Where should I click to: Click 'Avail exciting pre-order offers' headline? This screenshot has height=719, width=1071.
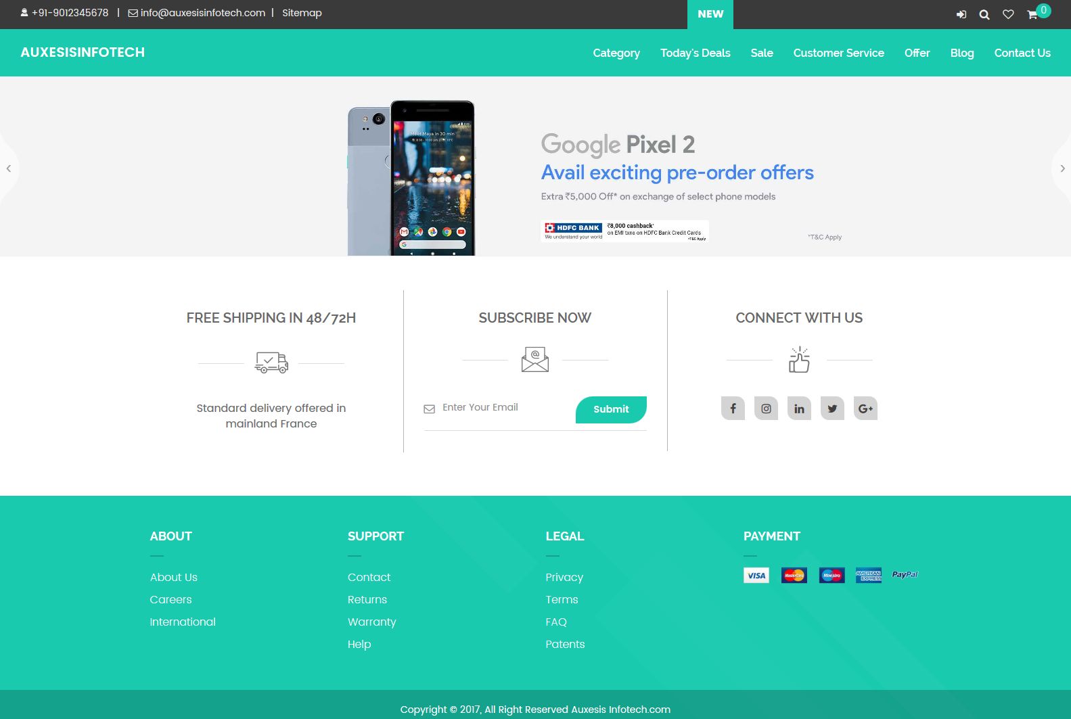[x=677, y=172]
